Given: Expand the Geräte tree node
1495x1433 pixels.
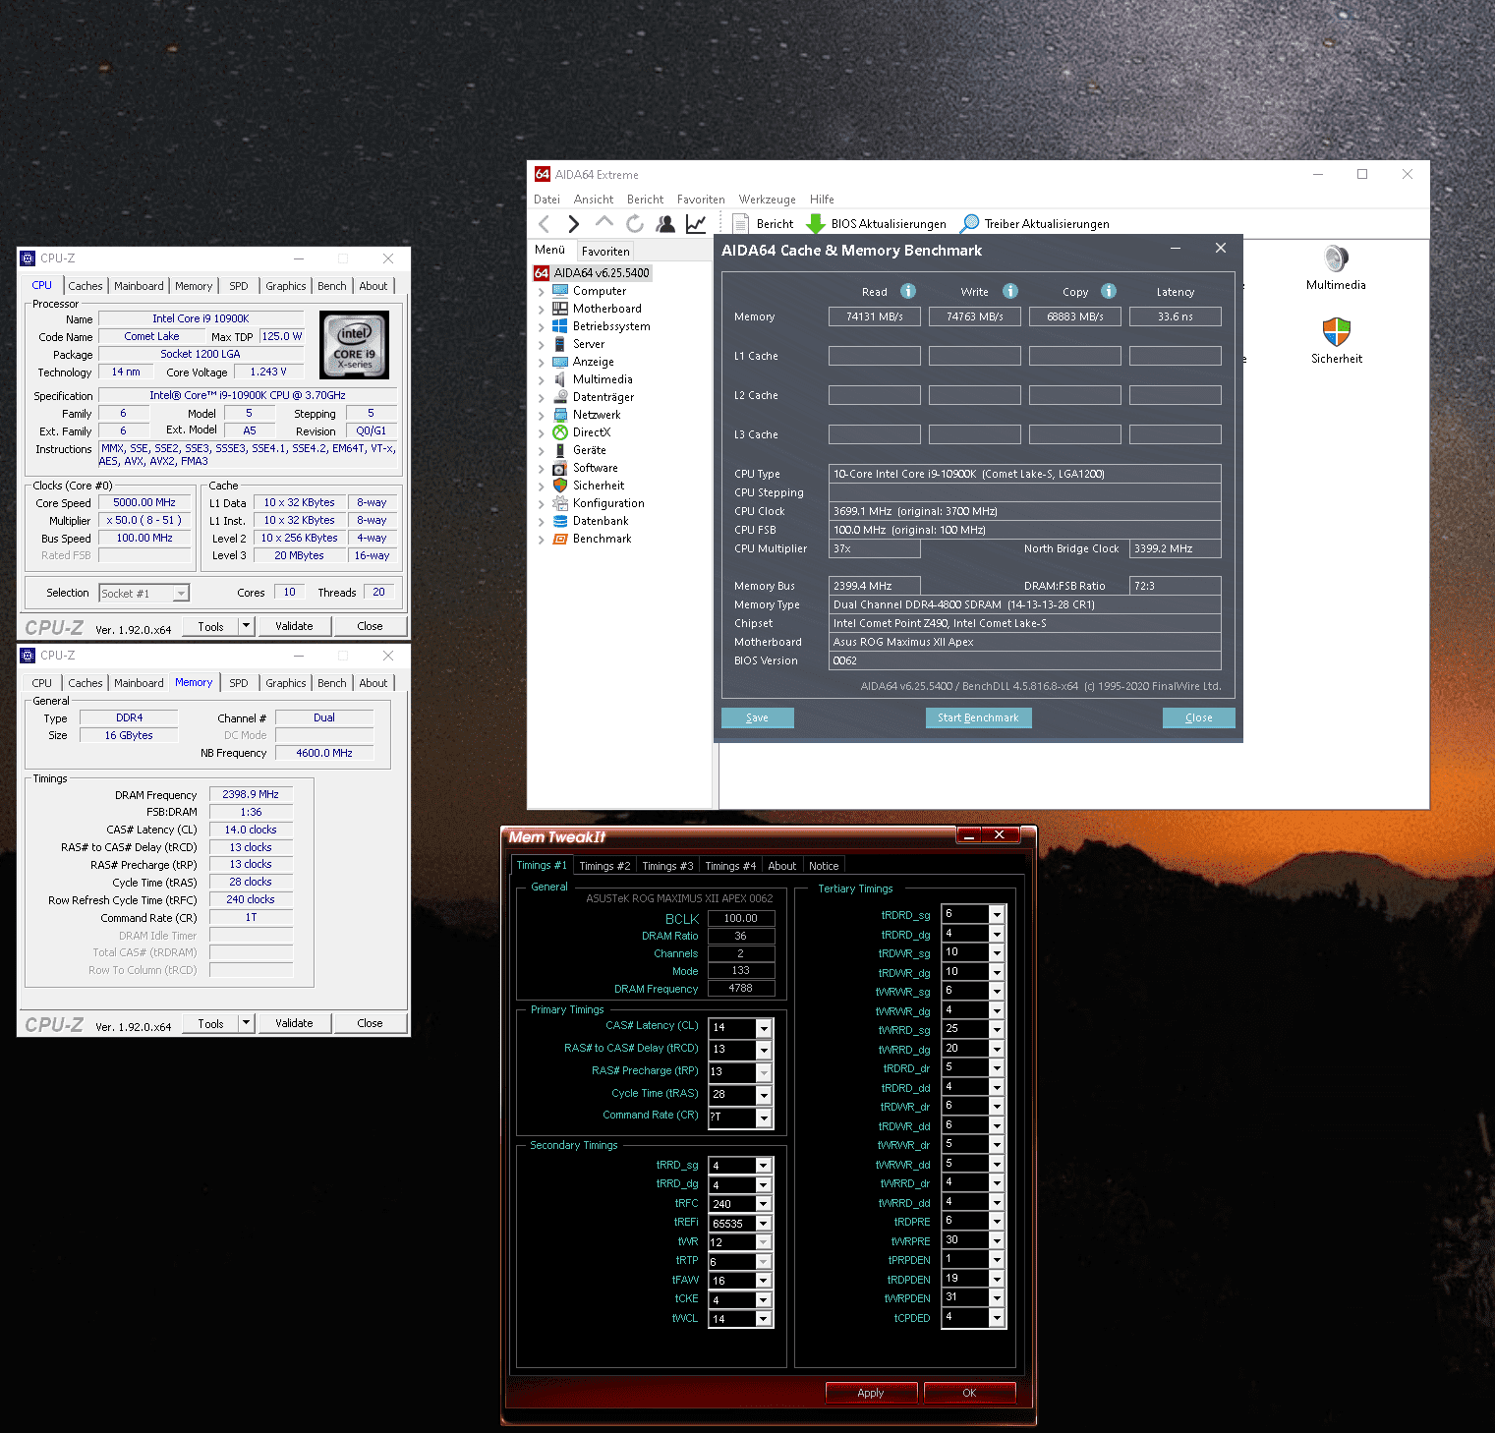Looking at the screenshot, I should [542, 450].
